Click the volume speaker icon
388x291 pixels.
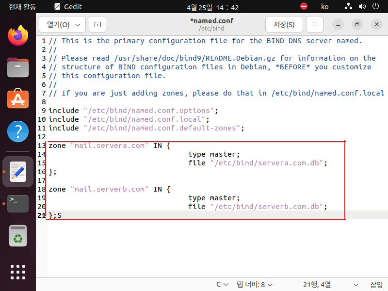click(x=362, y=6)
